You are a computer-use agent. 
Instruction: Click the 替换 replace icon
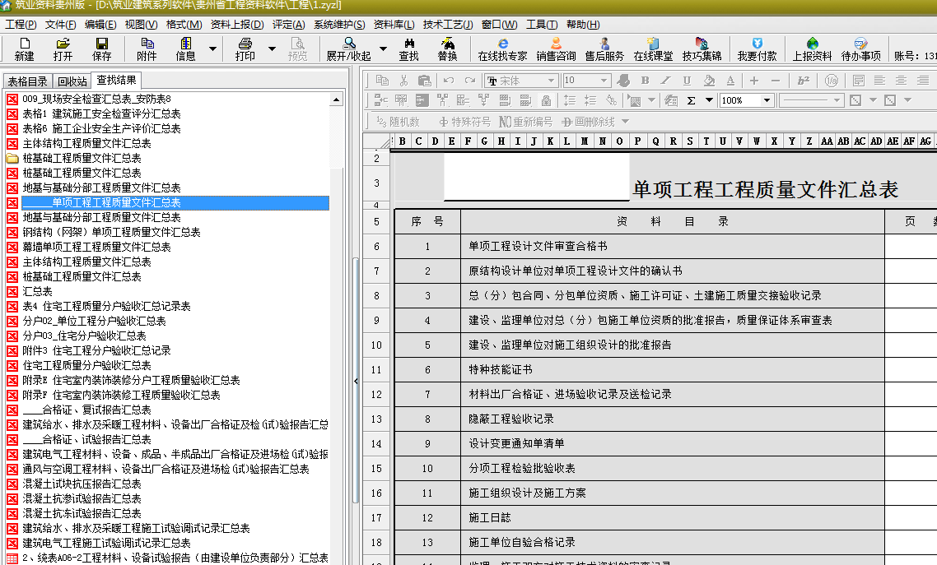pyautogui.click(x=447, y=49)
